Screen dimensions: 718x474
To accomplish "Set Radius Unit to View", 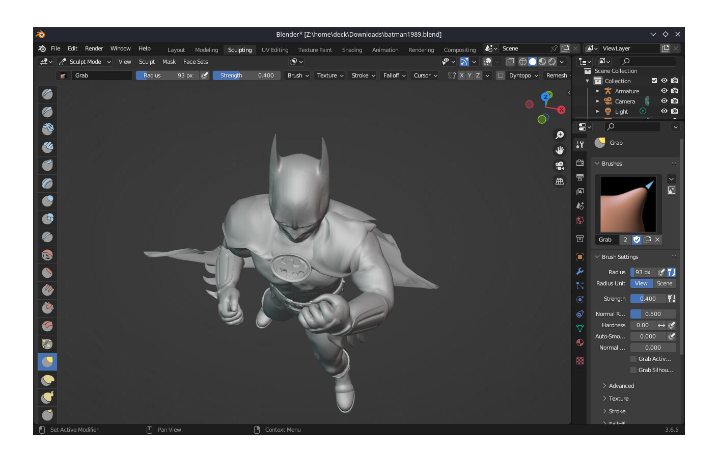I will 642,283.
